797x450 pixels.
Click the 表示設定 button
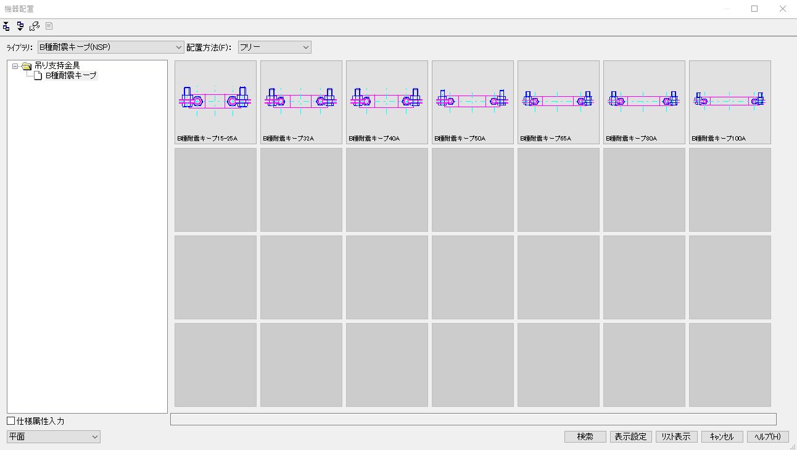[630, 436]
